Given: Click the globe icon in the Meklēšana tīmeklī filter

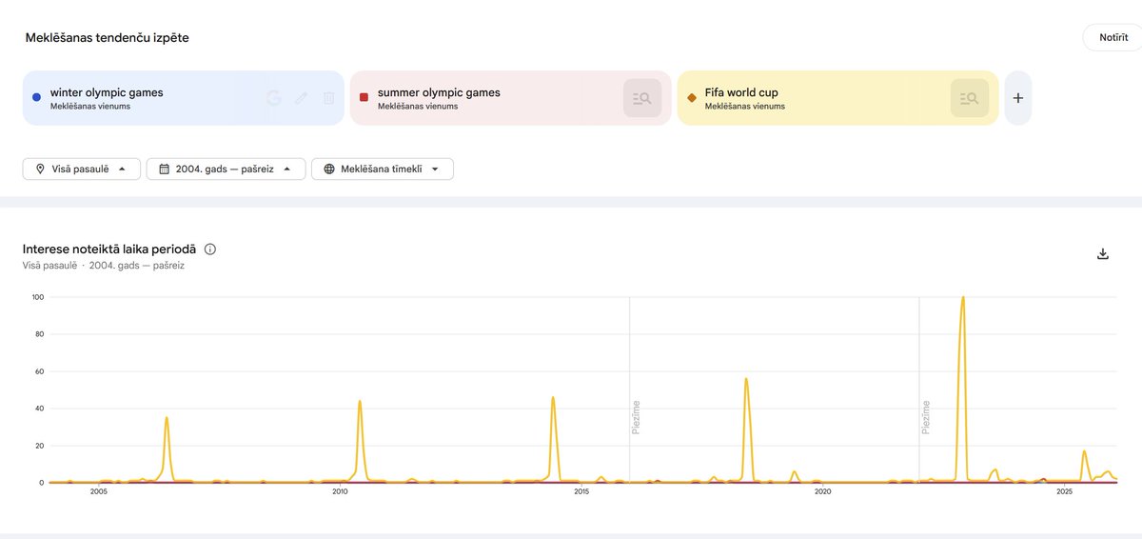Looking at the screenshot, I should (x=329, y=169).
